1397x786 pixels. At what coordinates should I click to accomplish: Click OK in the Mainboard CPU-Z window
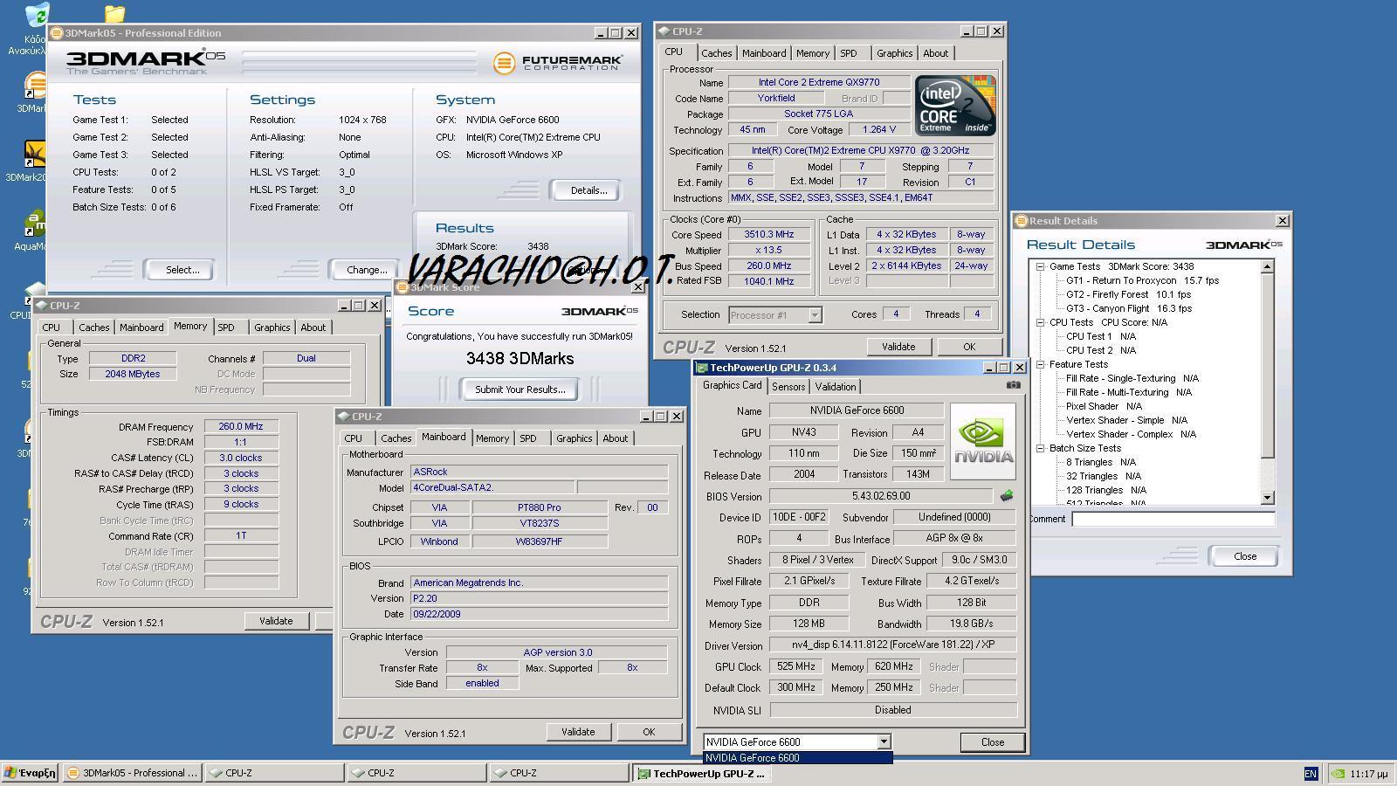click(648, 732)
